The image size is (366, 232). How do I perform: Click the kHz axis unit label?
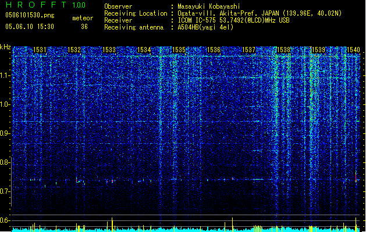[5, 47]
